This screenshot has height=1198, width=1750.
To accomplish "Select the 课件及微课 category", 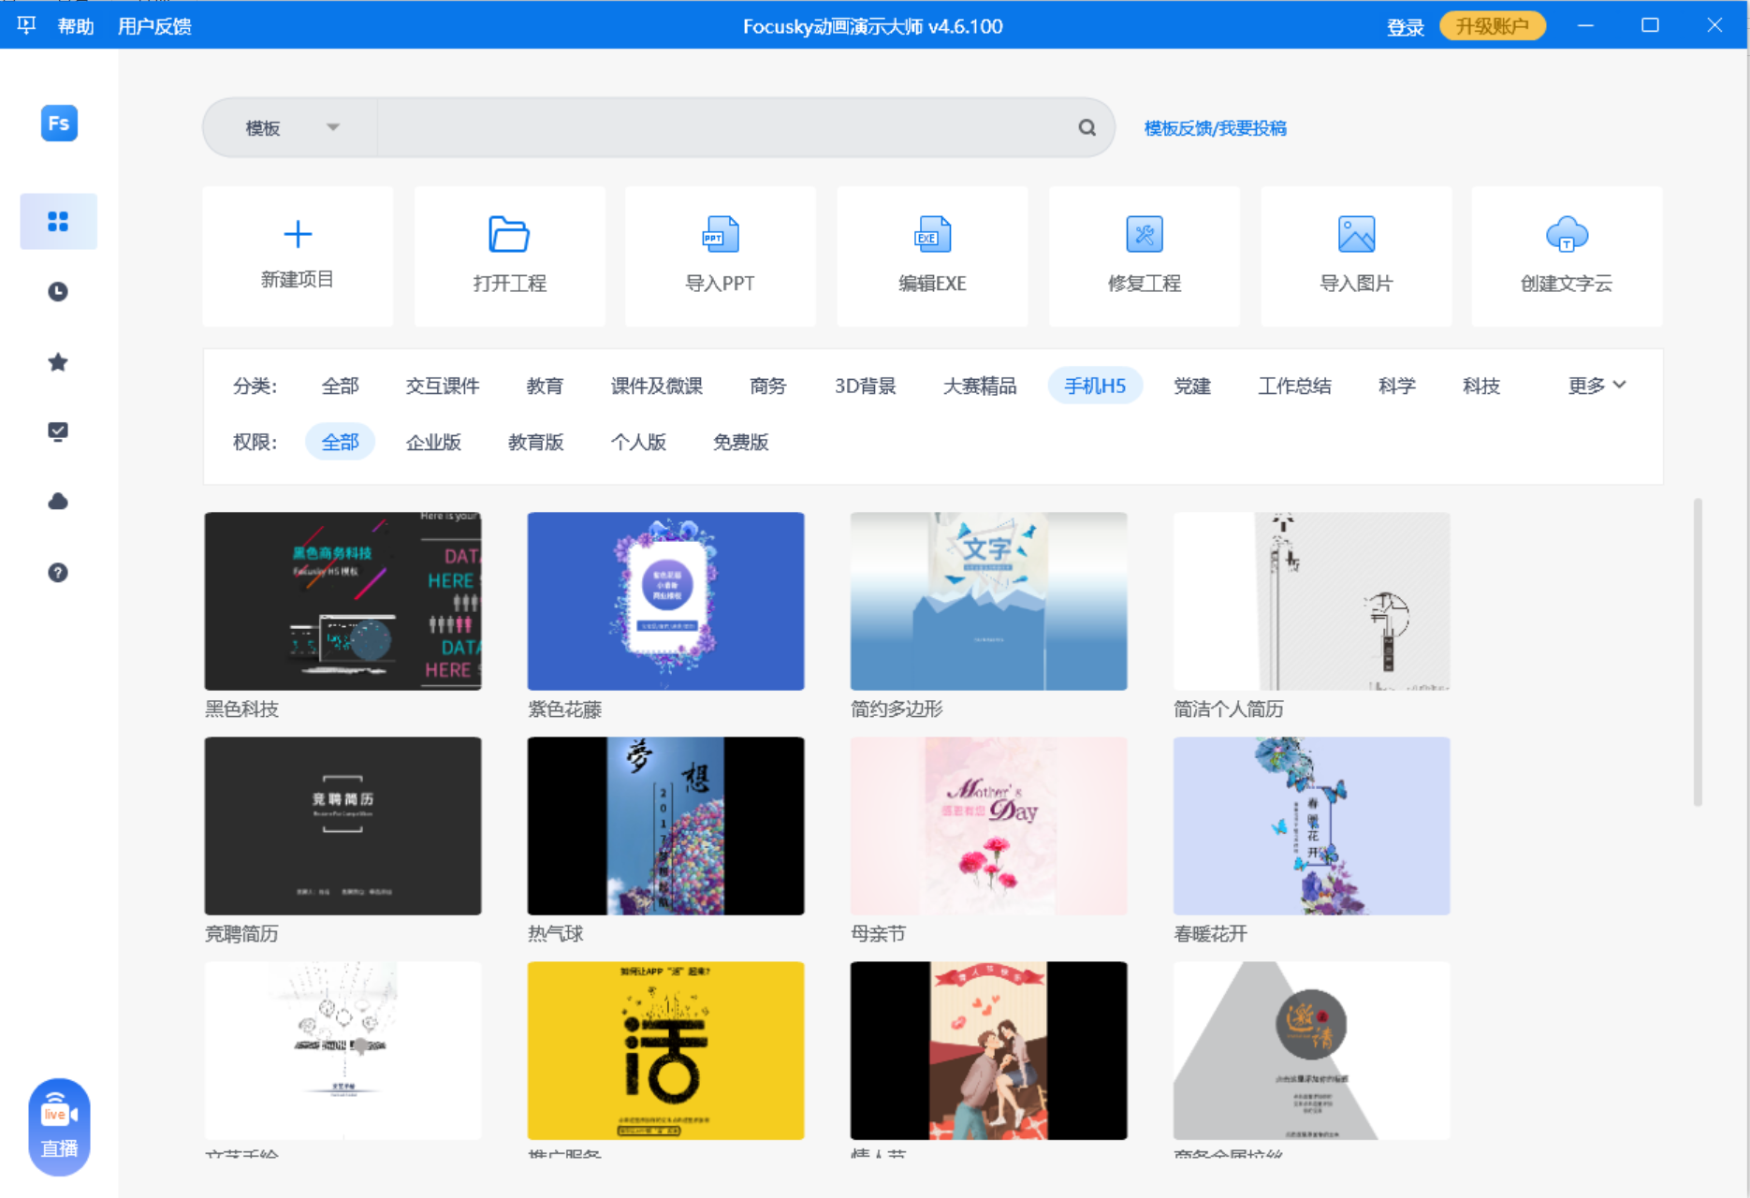I will tap(657, 386).
